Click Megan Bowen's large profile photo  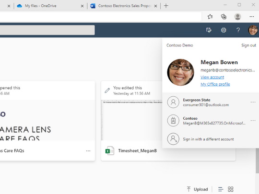pos(180,72)
